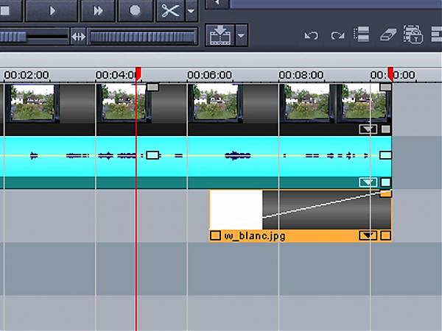442x331 pixels.
Task: Toggle the left square on w_blanc.jpg clip
Action: [x=215, y=235]
